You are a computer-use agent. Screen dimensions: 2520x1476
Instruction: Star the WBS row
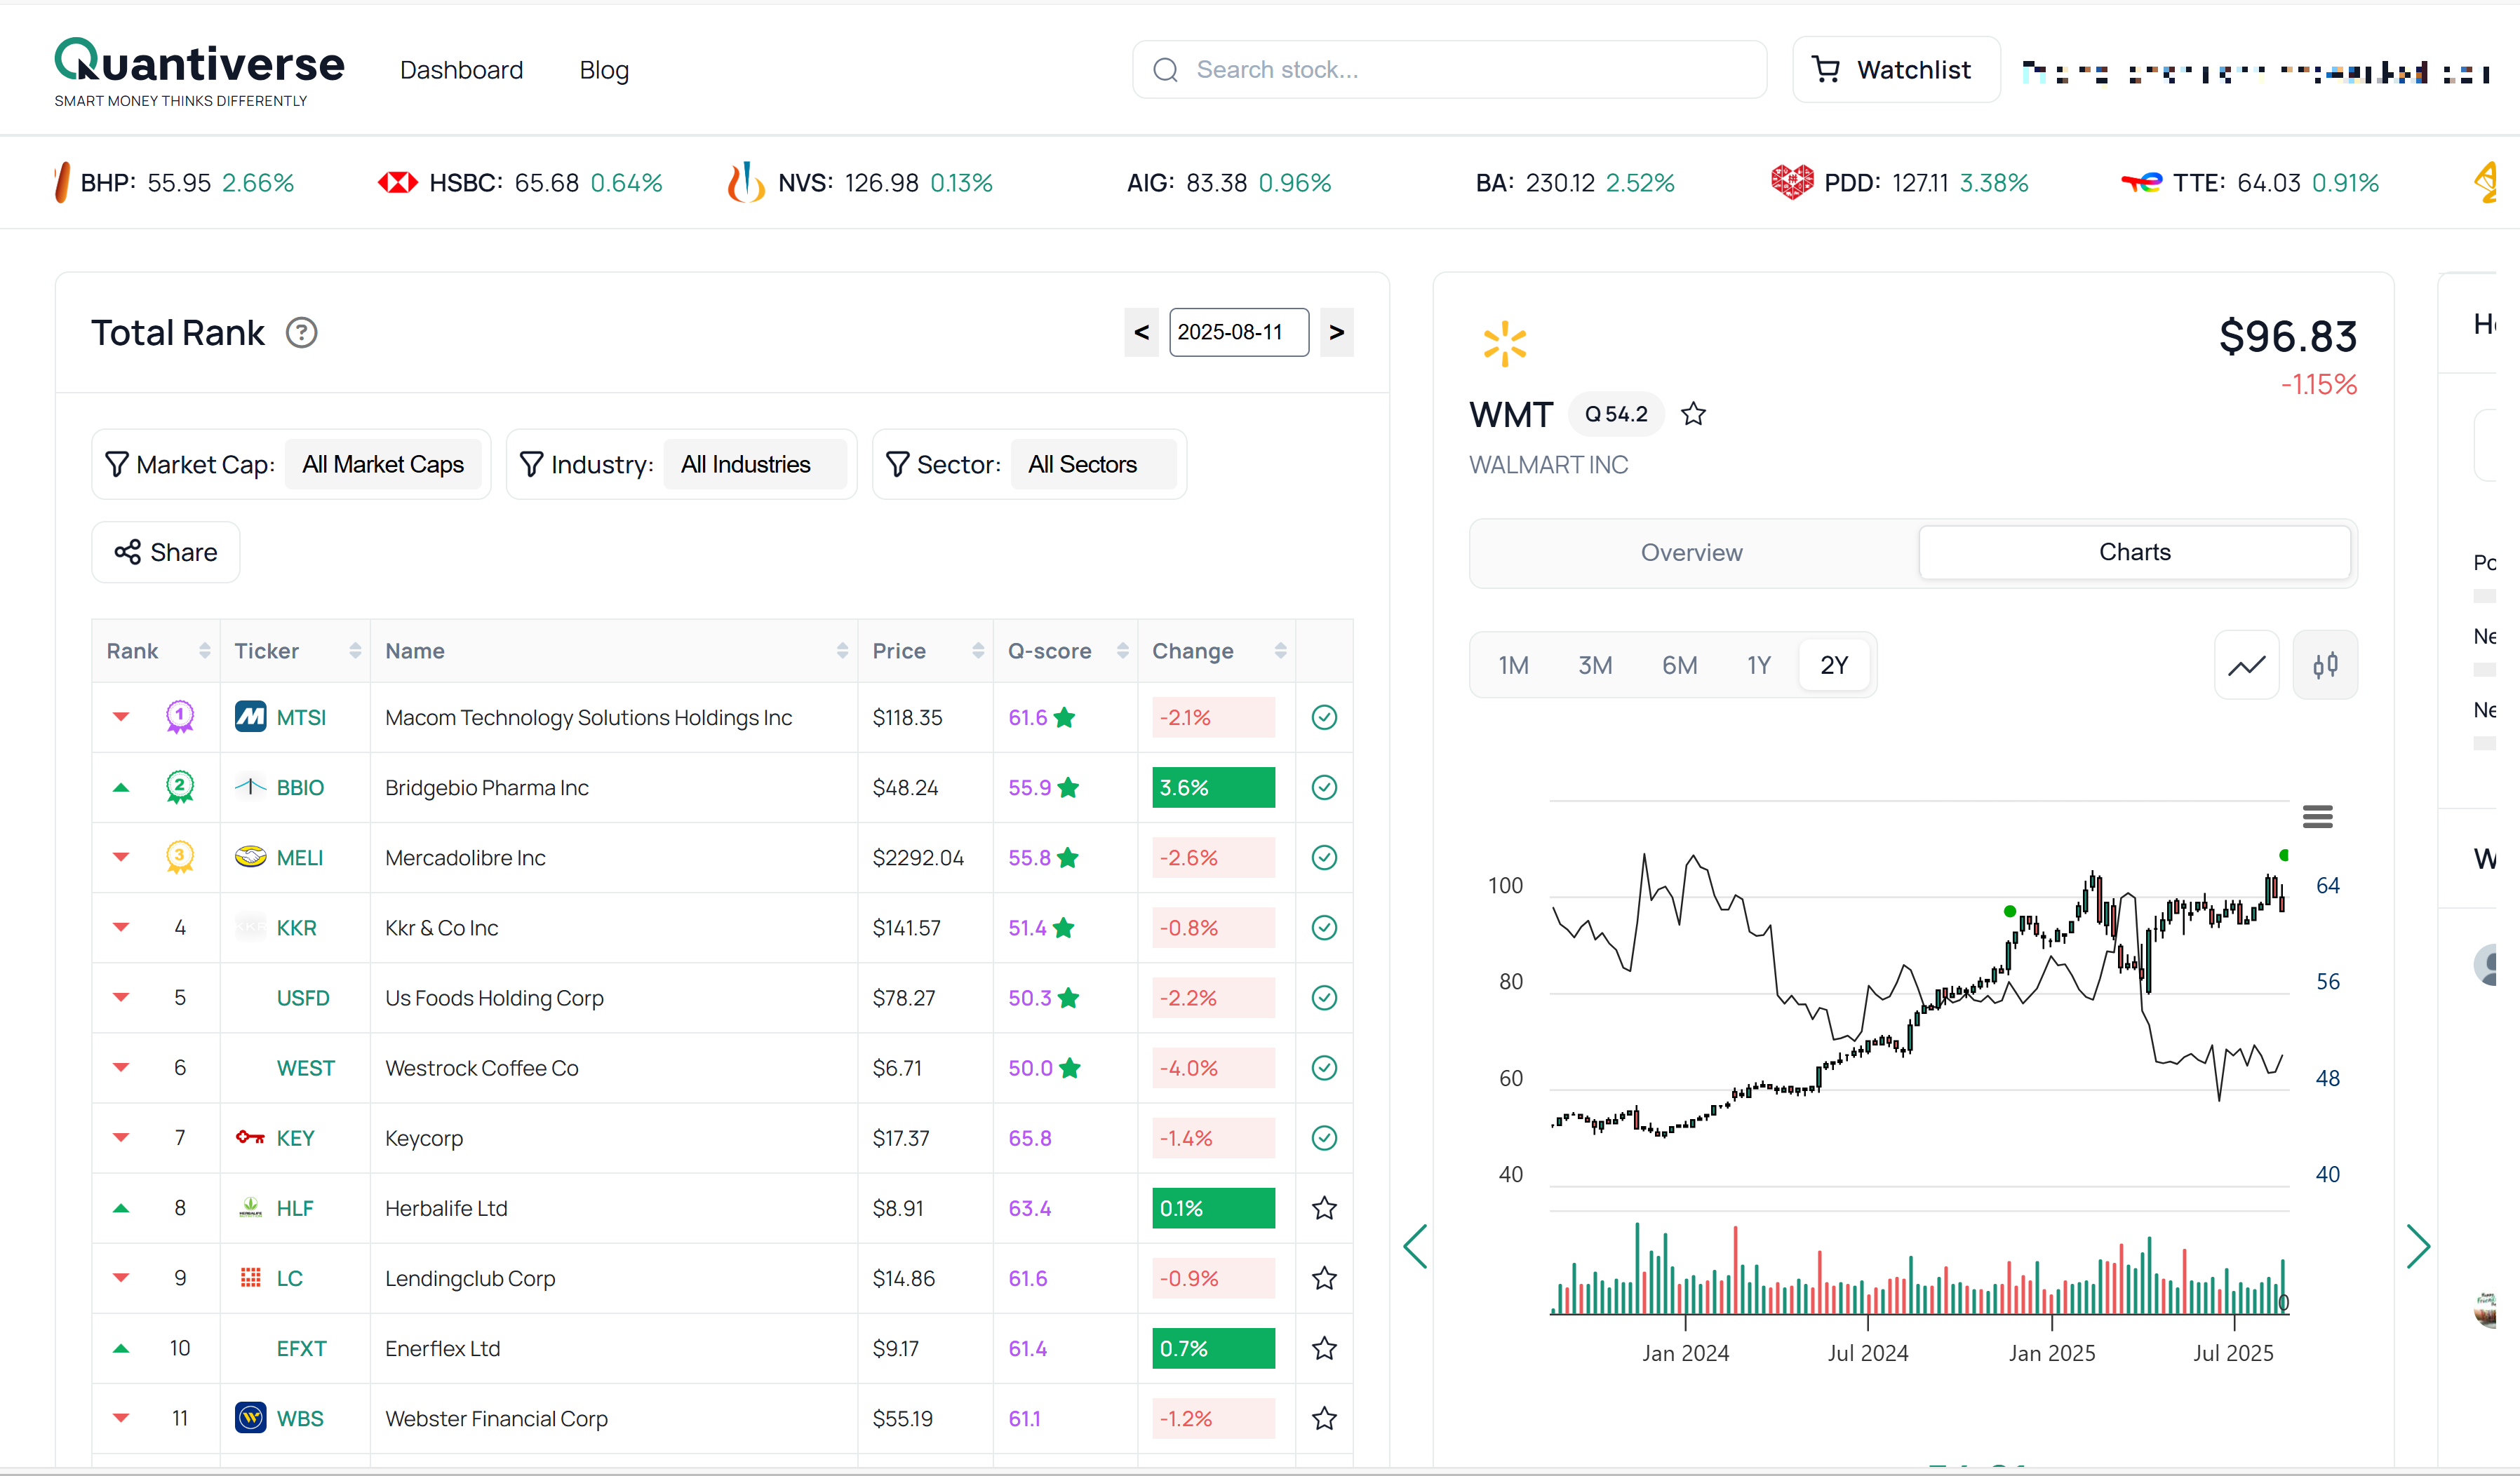pos(1324,1418)
